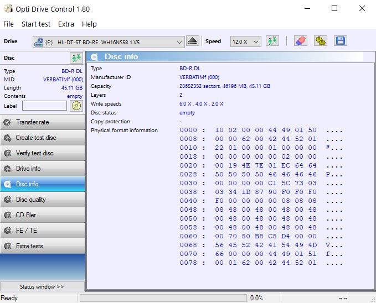
Task: Click the progress bar in status bar
Action: click(x=163, y=298)
